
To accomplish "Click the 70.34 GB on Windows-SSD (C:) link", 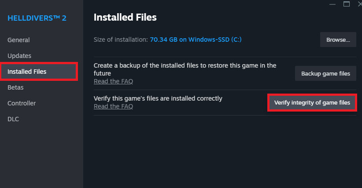I will coord(196,40).
